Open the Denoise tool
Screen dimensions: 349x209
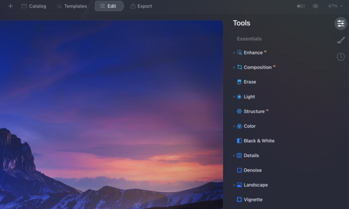(x=249, y=170)
